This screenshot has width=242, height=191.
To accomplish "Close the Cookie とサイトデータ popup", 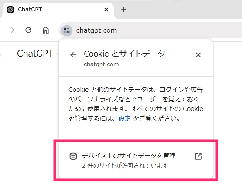I will 198,55.
